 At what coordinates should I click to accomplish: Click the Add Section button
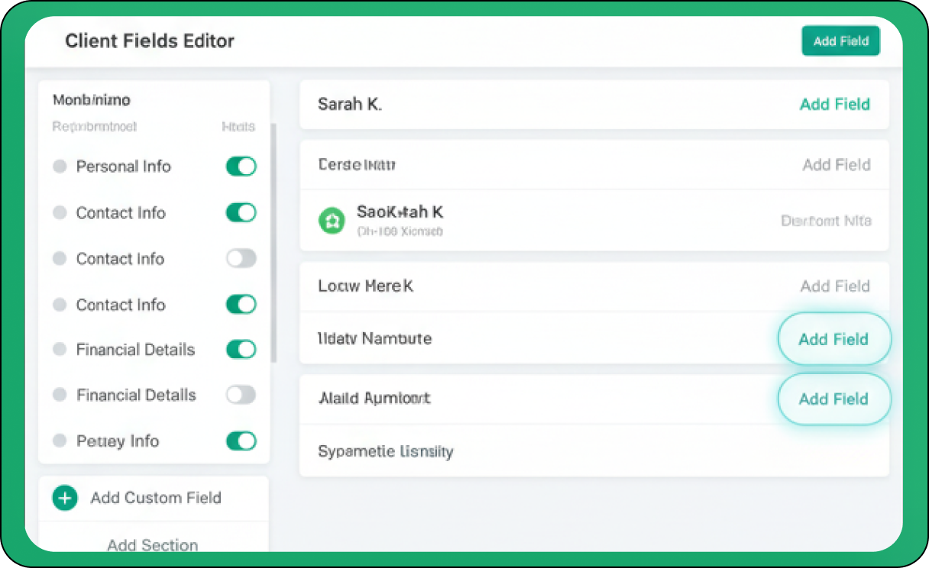point(153,544)
